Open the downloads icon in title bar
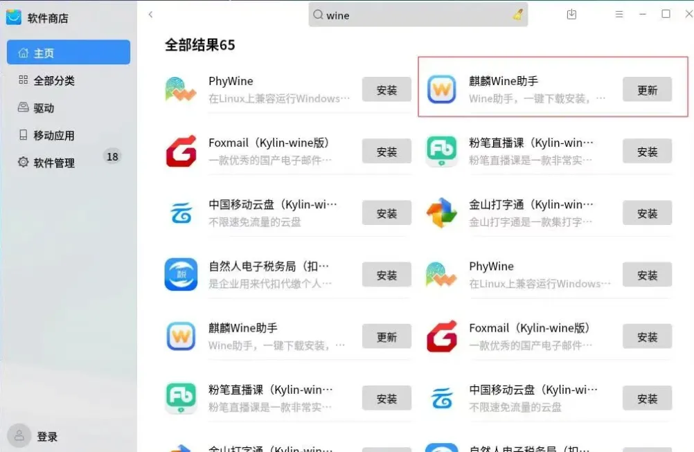 pos(571,14)
